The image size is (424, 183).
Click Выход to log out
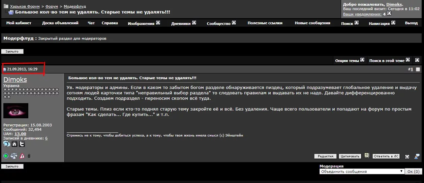pos(411,23)
